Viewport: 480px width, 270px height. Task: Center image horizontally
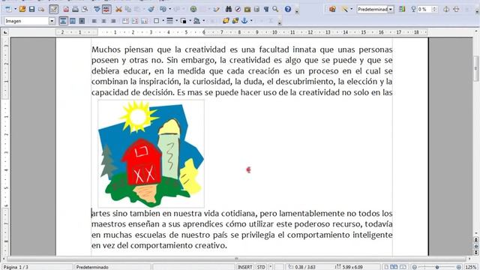(x=103, y=21)
